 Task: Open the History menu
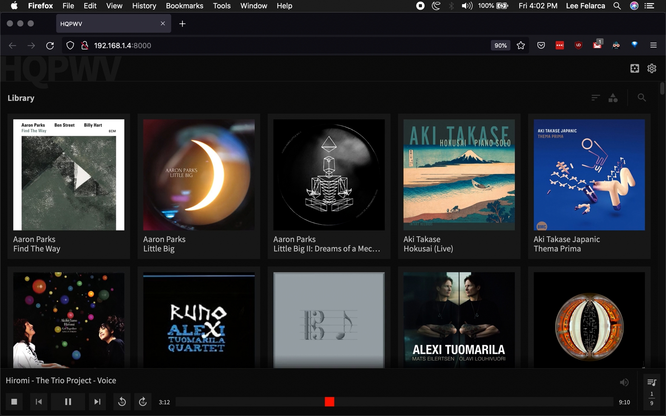(144, 6)
